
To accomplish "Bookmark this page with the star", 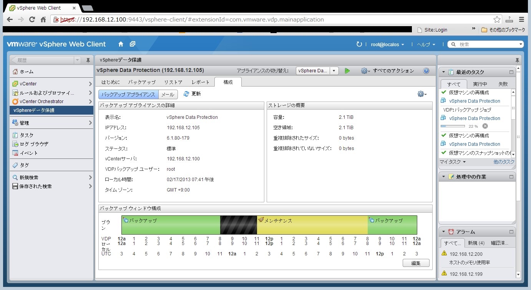I will click(497, 19).
